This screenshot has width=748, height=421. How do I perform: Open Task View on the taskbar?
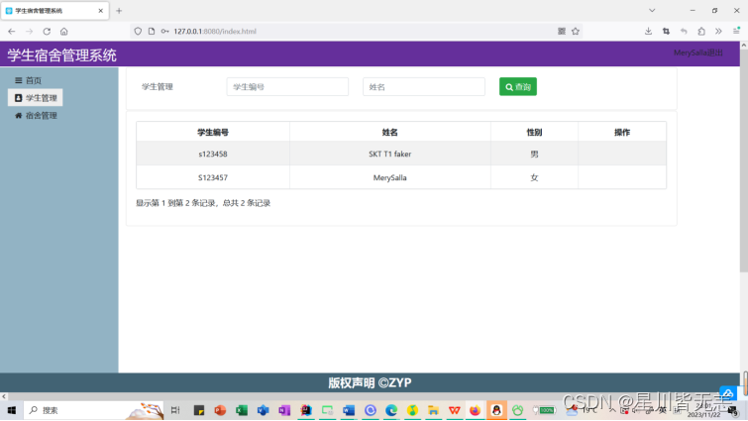coord(175,410)
